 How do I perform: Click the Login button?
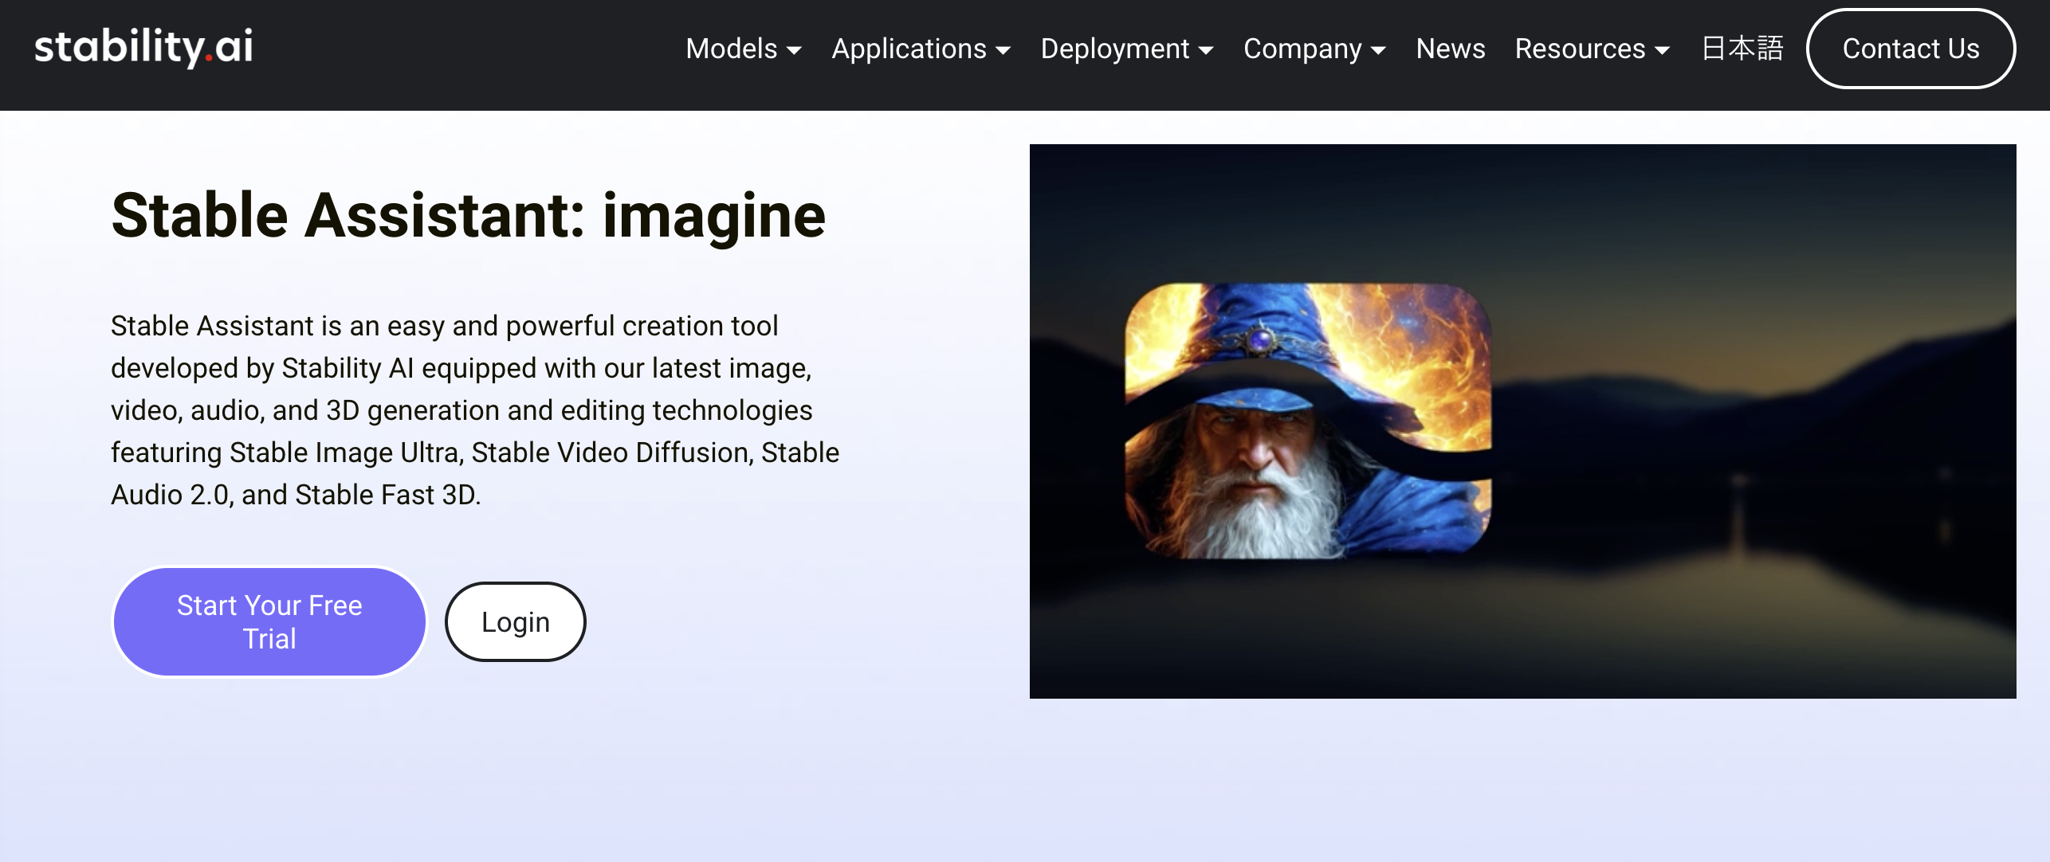[516, 621]
